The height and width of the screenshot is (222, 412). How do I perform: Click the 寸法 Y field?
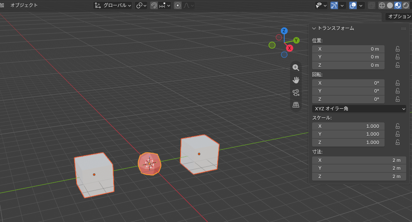click(359, 168)
